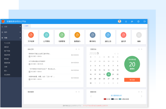Close the 待办工作 panel
Viewport: 166px width, 109px height.
79,49
